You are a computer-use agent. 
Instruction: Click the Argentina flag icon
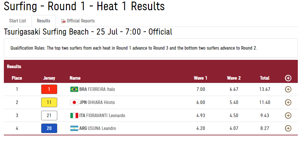coord(74,128)
